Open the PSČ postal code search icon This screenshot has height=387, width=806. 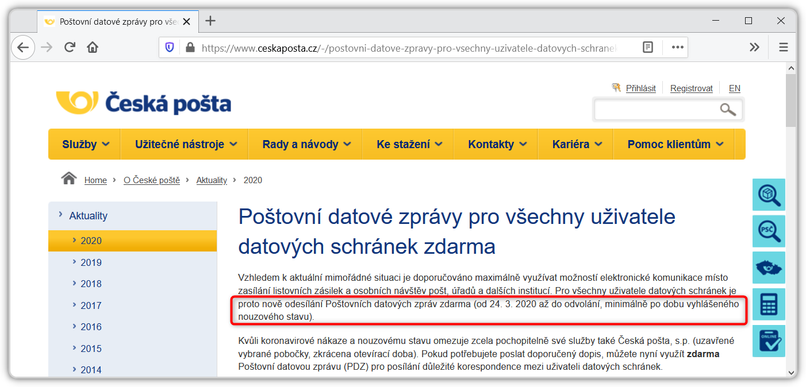pyautogui.click(x=769, y=231)
